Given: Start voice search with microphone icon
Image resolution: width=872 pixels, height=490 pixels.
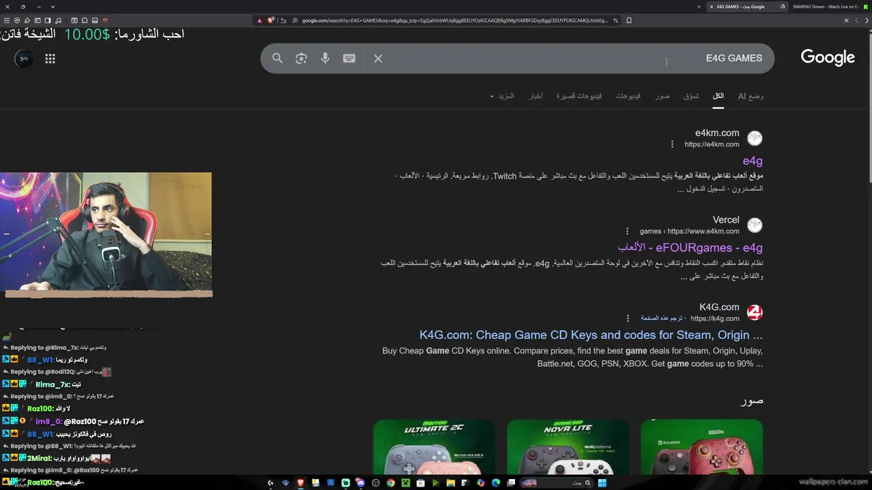Looking at the screenshot, I should 325,58.
